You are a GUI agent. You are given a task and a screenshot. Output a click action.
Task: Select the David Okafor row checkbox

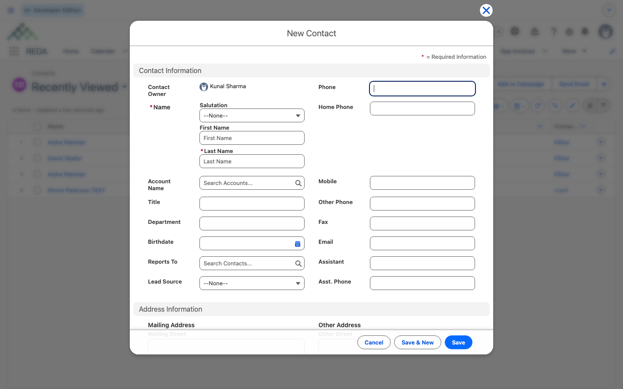tap(37, 158)
